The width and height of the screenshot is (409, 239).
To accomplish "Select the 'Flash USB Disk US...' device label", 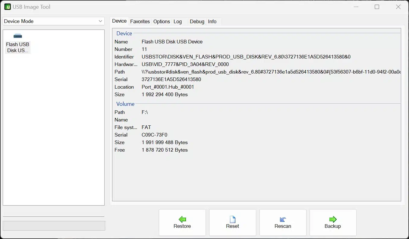I will pyautogui.click(x=18, y=47).
